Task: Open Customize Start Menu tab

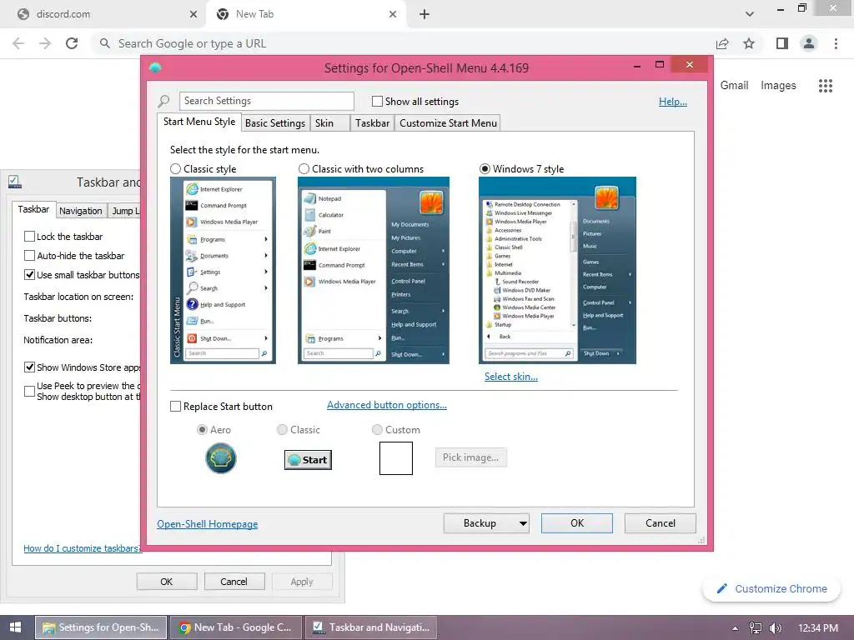Action: tap(448, 123)
